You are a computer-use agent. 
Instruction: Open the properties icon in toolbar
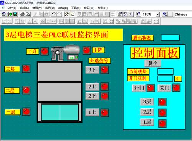click(120, 14)
